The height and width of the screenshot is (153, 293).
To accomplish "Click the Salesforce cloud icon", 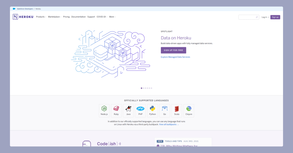I will (14, 9).
